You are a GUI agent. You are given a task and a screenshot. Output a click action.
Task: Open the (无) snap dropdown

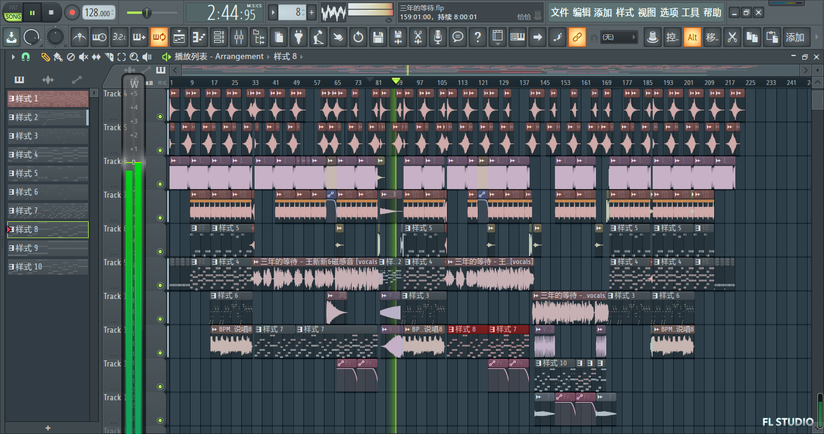pyautogui.click(x=619, y=37)
